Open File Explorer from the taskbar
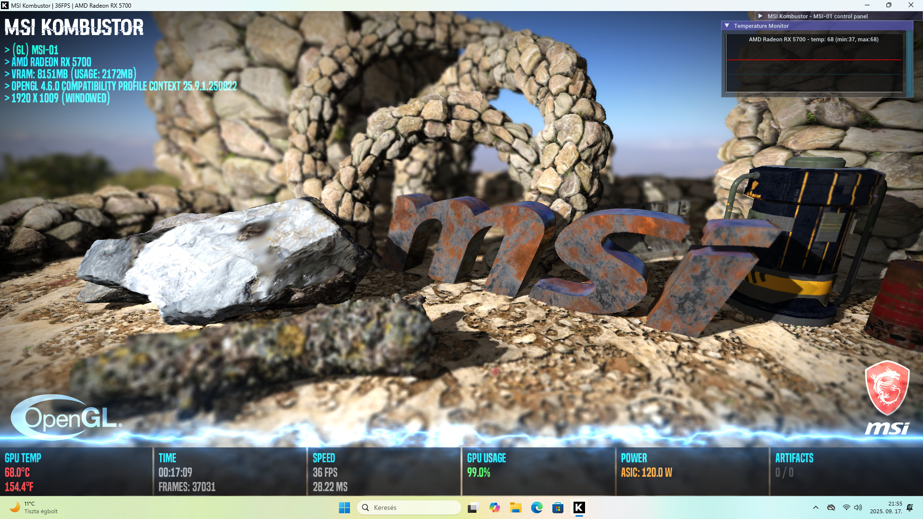This screenshot has width=923, height=519. pyautogui.click(x=516, y=507)
